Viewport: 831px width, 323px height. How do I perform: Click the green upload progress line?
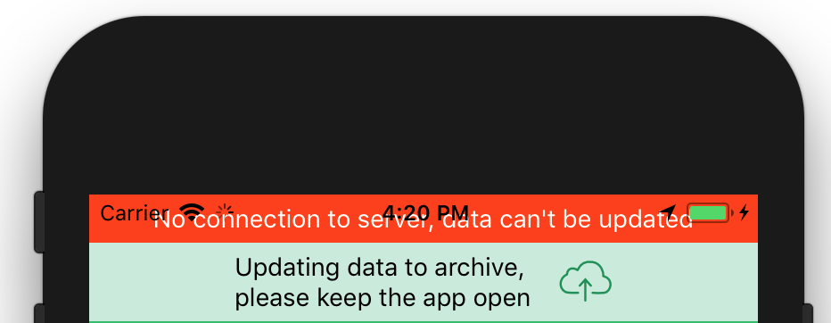click(424, 321)
